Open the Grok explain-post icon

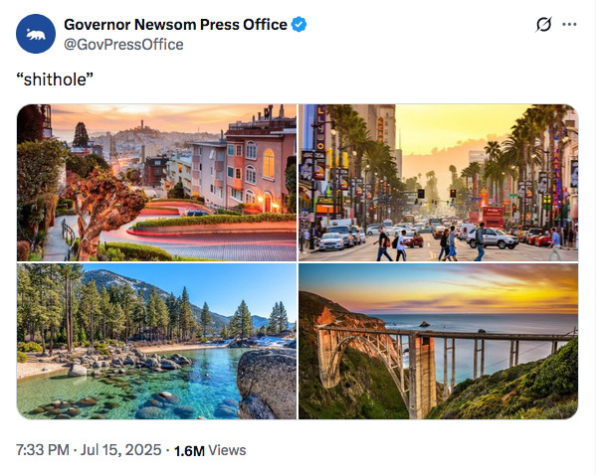(x=543, y=25)
